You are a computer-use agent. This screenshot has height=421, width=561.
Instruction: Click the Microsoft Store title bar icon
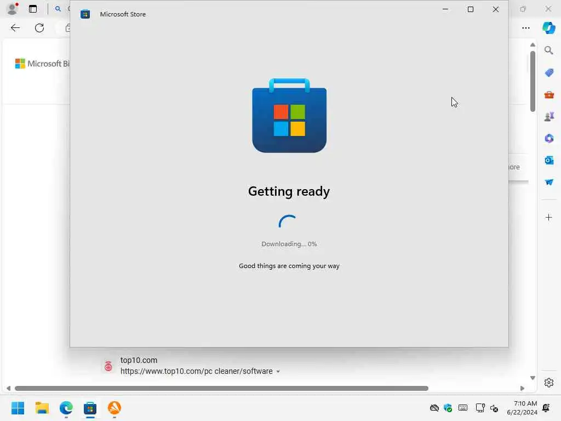click(x=85, y=14)
